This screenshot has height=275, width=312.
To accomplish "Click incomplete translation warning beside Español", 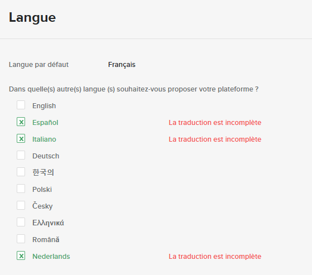I will tap(215, 123).
